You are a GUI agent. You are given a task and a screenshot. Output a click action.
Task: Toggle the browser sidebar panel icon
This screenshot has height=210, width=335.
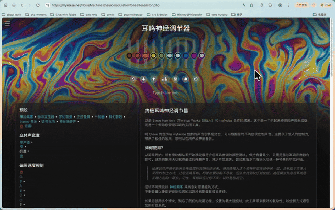[x=6, y=5]
